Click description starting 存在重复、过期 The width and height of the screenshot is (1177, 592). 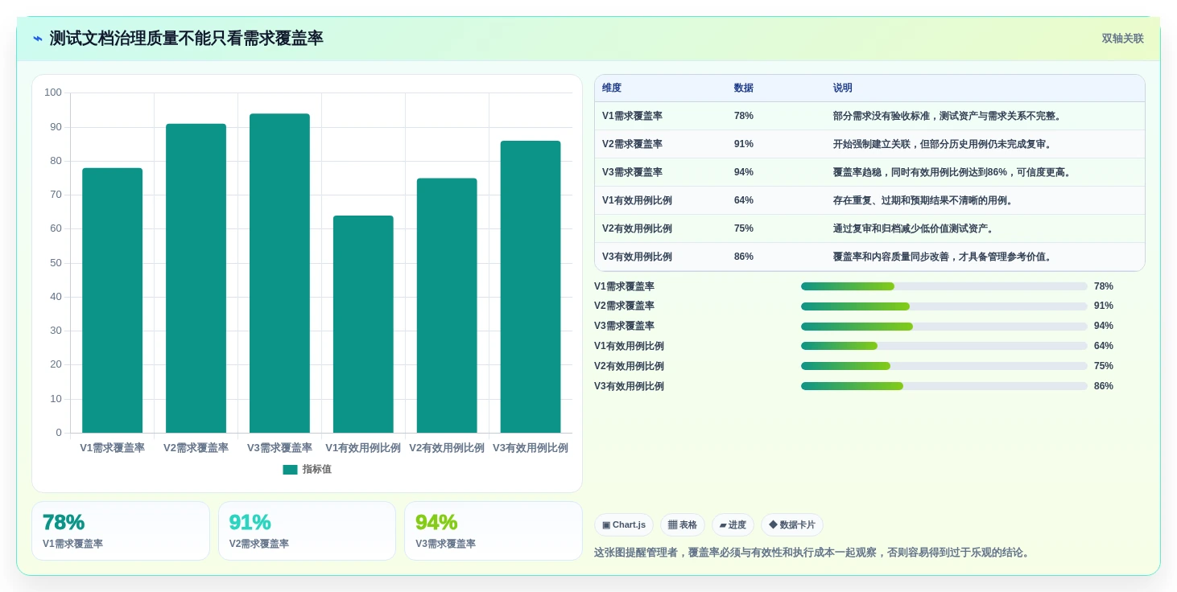click(925, 201)
